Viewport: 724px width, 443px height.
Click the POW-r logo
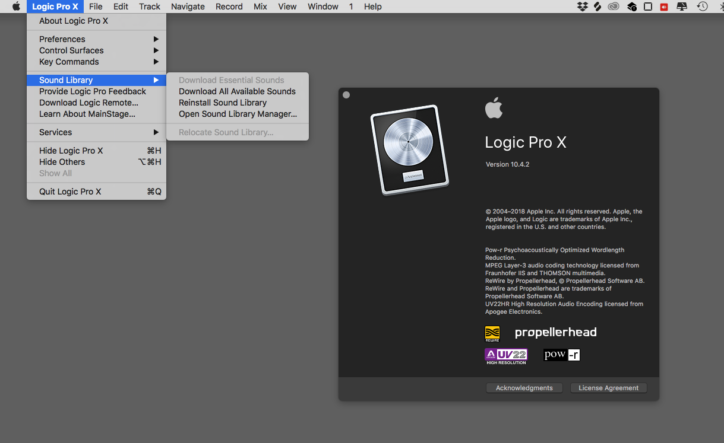click(x=561, y=355)
